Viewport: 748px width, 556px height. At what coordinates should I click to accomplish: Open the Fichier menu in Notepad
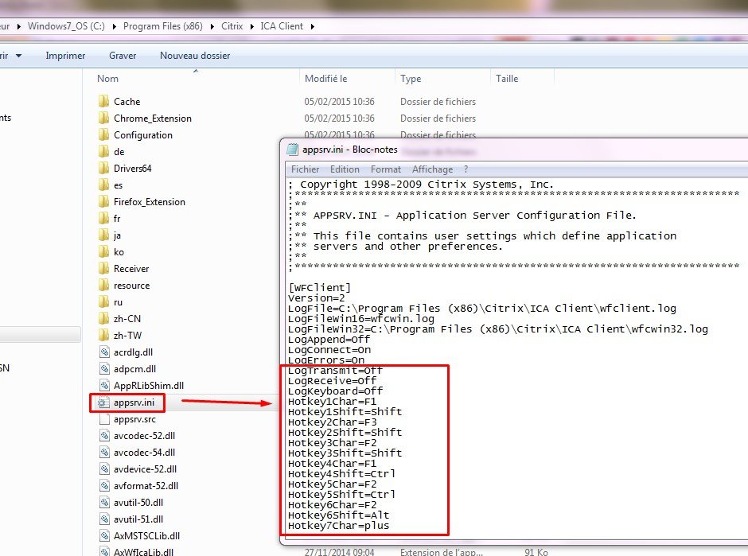point(305,169)
